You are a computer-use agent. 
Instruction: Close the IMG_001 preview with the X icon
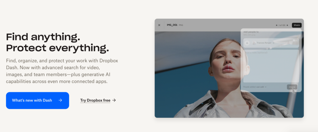[159, 25]
